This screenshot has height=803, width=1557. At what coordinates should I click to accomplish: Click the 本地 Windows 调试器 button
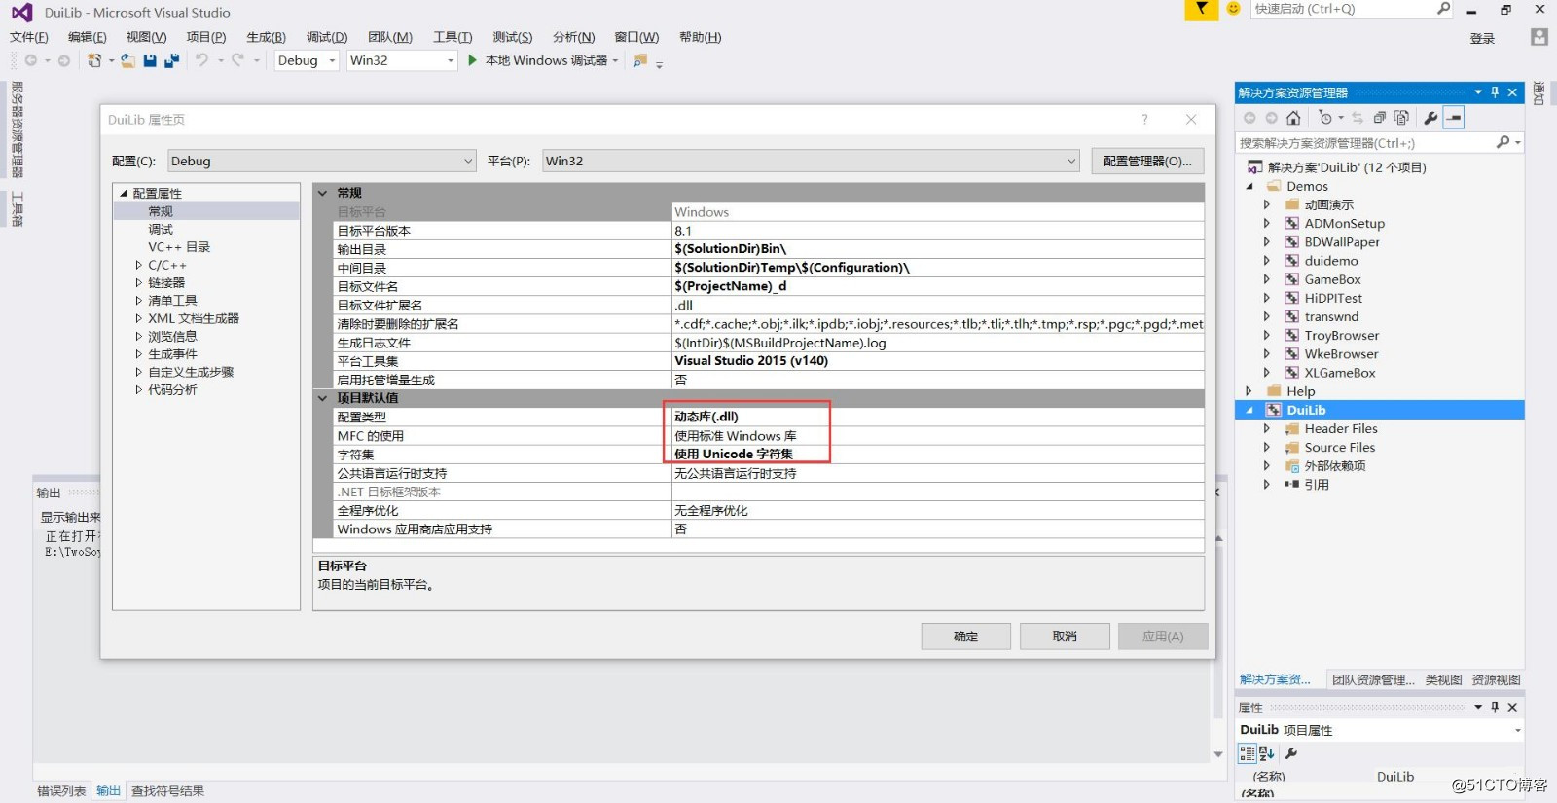click(546, 60)
